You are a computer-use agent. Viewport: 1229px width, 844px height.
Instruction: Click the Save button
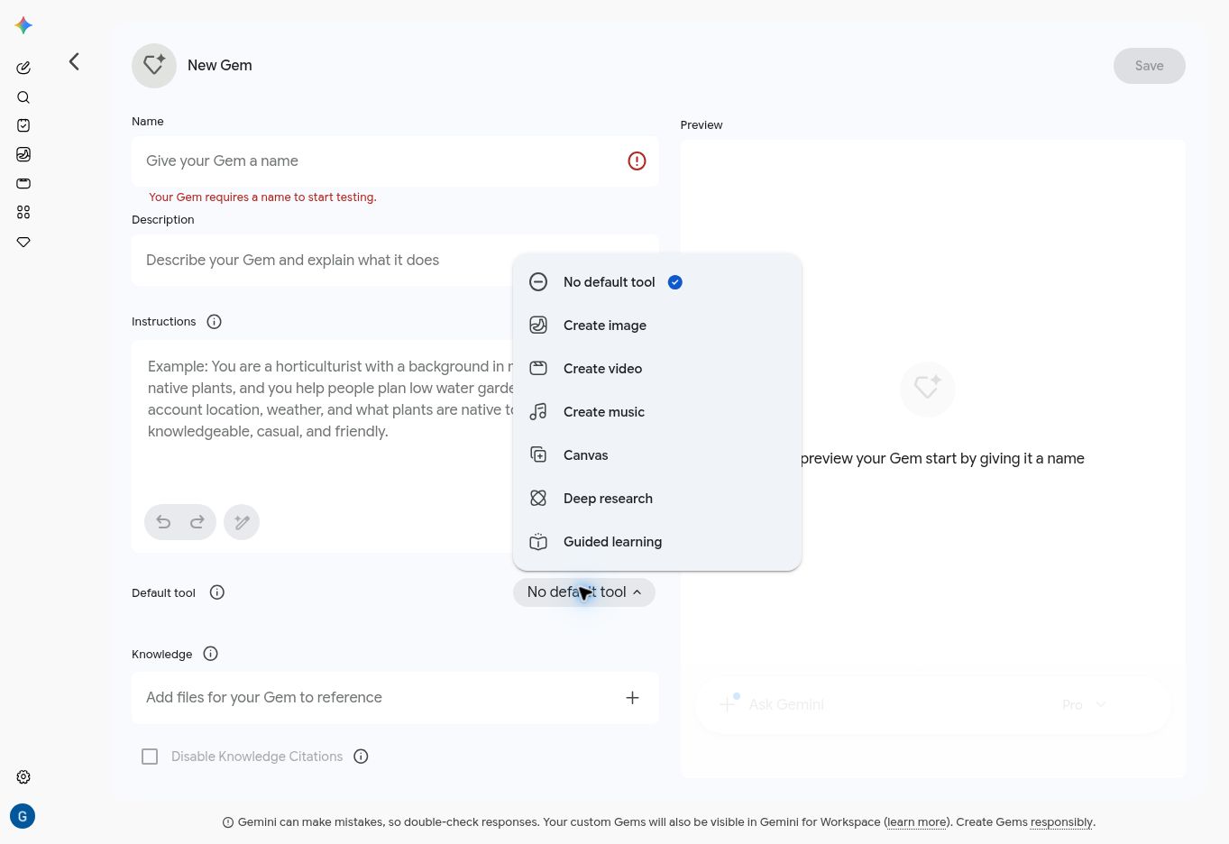(x=1150, y=66)
